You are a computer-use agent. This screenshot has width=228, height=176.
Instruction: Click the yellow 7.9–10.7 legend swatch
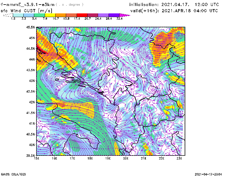(50, 15)
